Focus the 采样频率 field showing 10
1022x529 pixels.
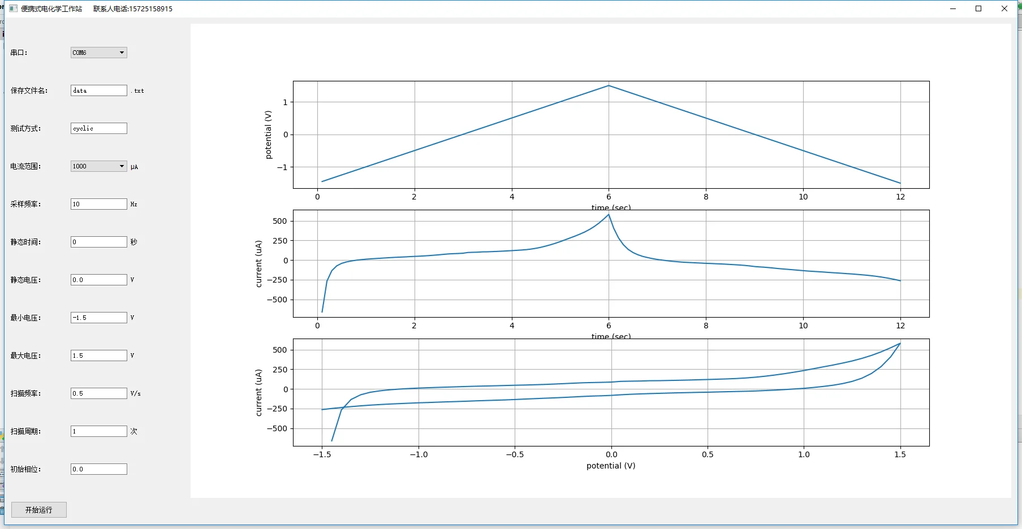[x=99, y=204]
